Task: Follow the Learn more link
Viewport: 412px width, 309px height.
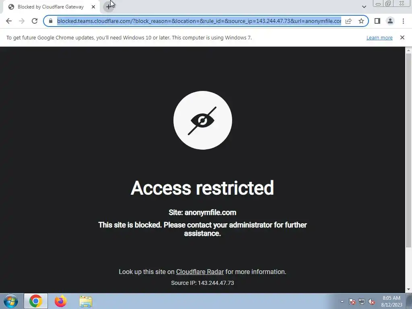Action: (379, 37)
